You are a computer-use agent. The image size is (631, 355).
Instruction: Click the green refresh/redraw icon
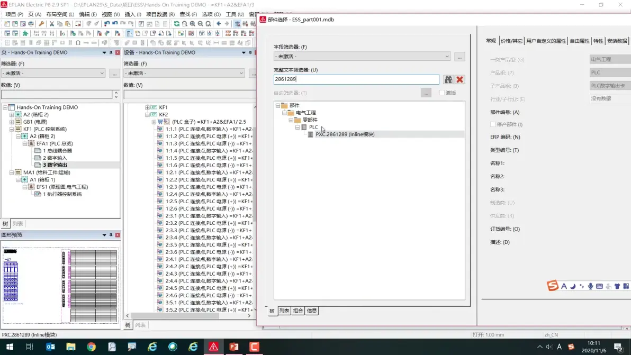pos(177,24)
